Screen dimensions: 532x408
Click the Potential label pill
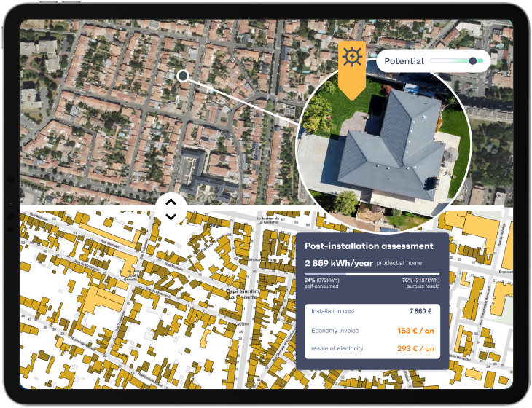[404, 61]
